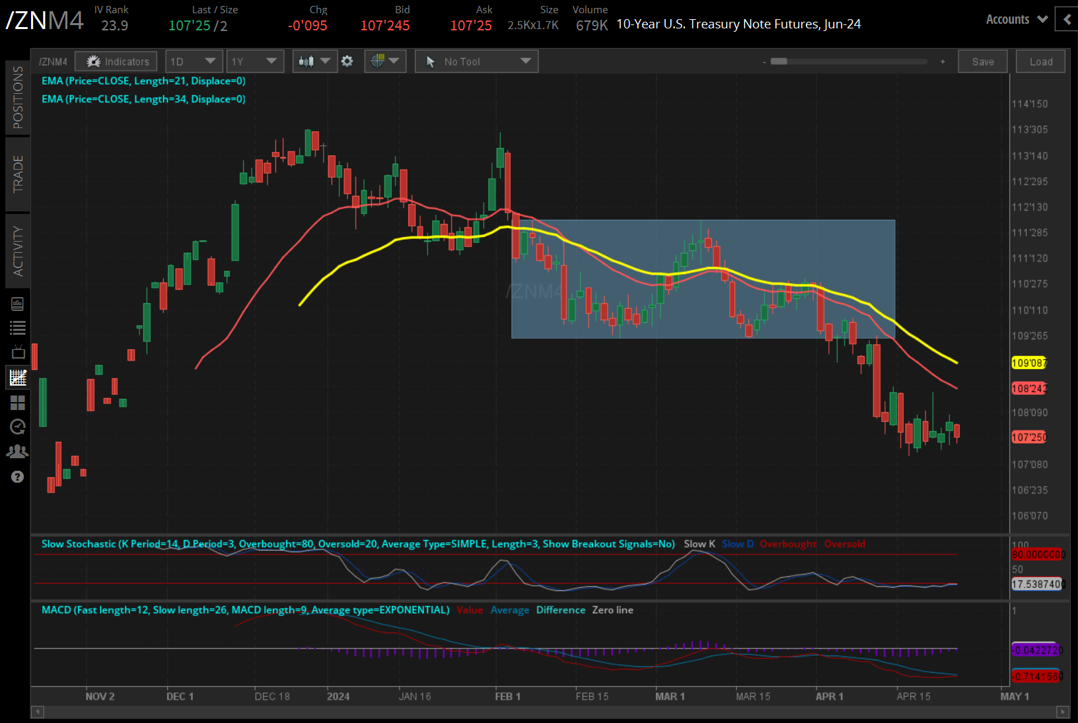Screen dimensions: 1078x723
Task: Open the No Tool selector dropdown
Action: tap(476, 61)
